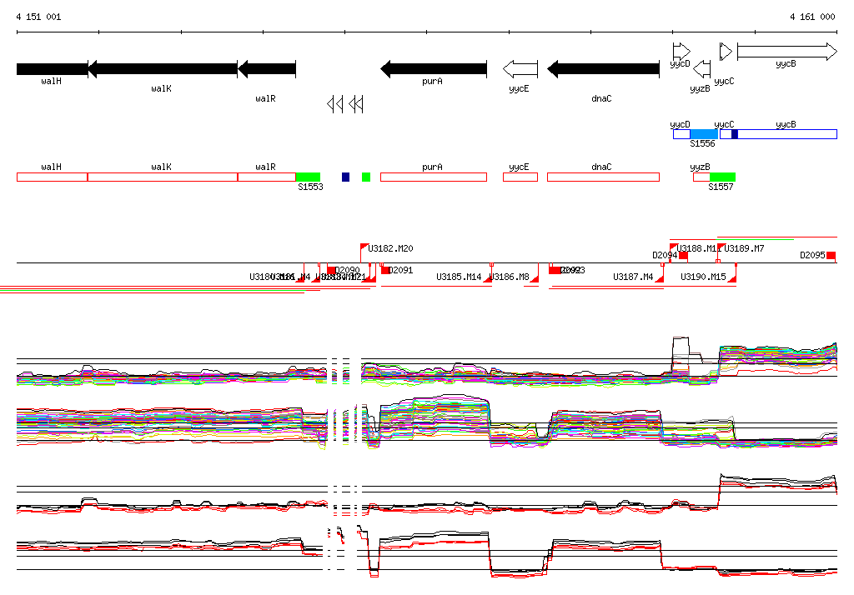The image size is (854, 595).
Task: Select the walK black gene arrow
Action: click(x=163, y=69)
